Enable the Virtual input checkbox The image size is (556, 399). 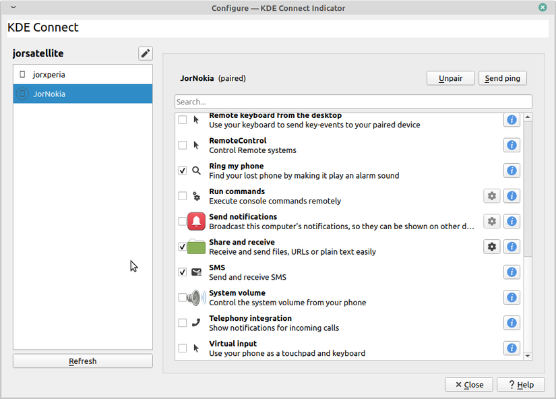coord(182,348)
